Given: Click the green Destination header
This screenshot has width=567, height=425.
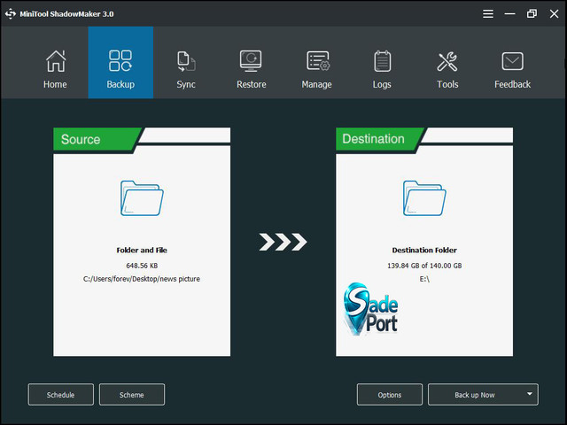Looking at the screenshot, I should [x=378, y=139].
